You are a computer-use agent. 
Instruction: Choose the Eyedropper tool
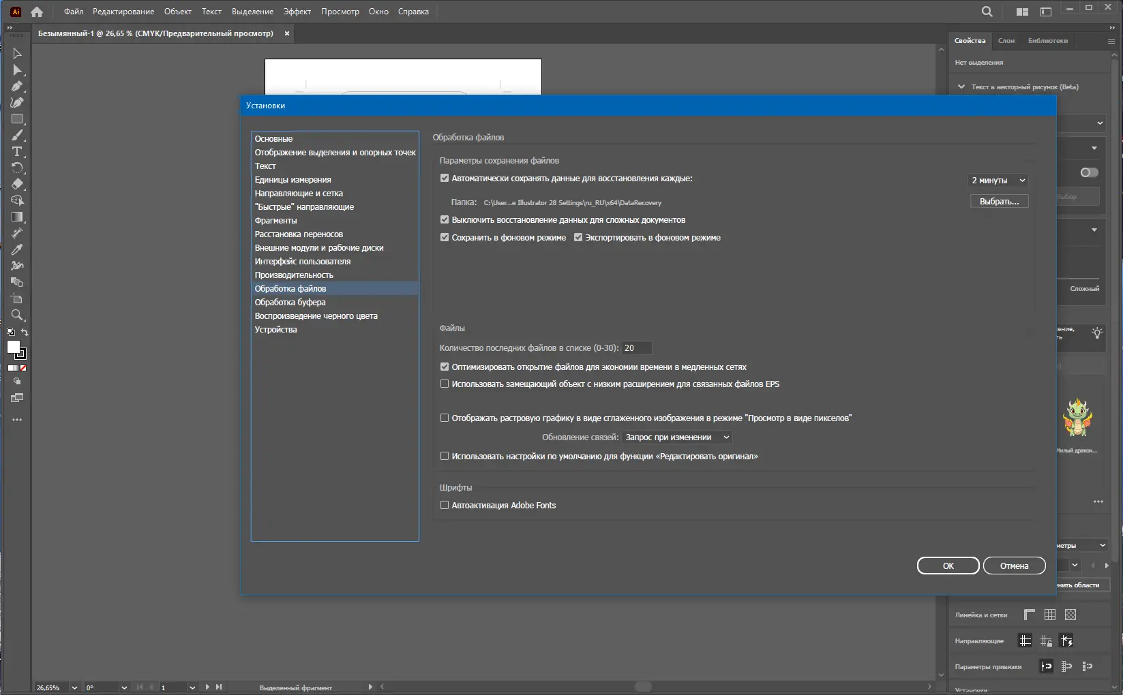16,250
